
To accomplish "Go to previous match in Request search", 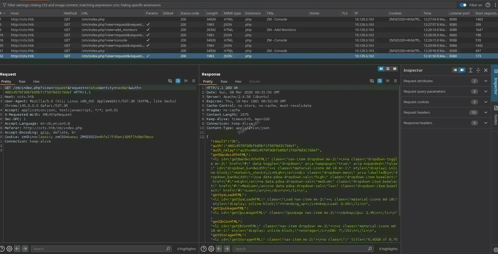I will click(17, 248).
